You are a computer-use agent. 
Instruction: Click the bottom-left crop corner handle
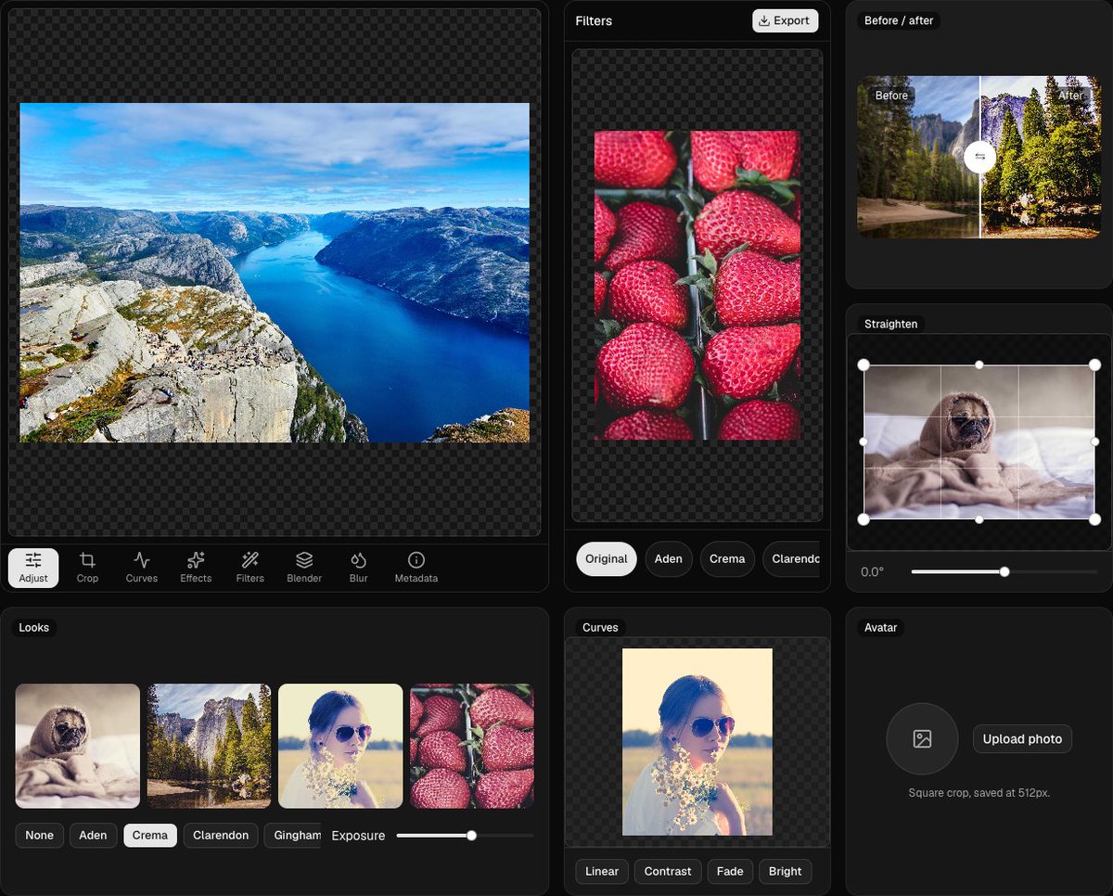click(x=864, y=519)
